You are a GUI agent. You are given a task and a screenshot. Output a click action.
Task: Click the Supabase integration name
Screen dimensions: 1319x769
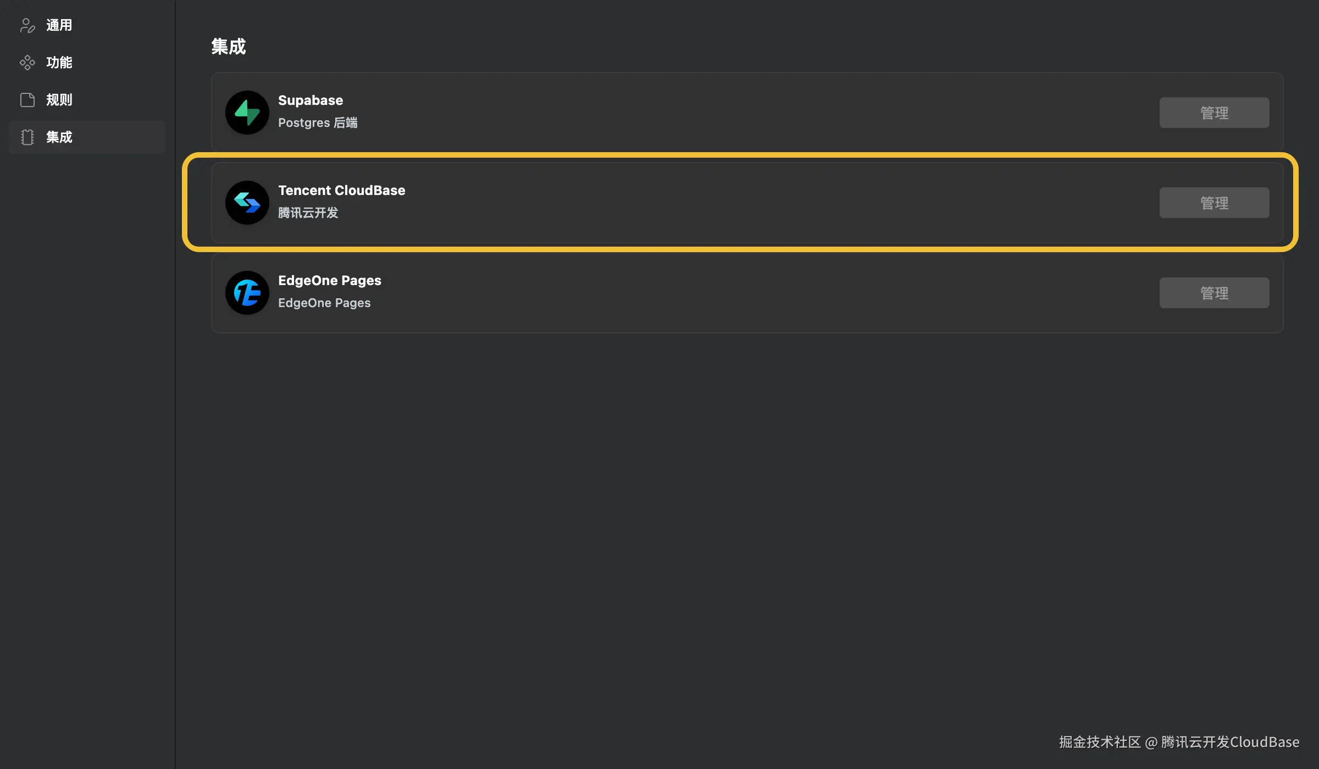pyautogui.click(x=311, y=101)
